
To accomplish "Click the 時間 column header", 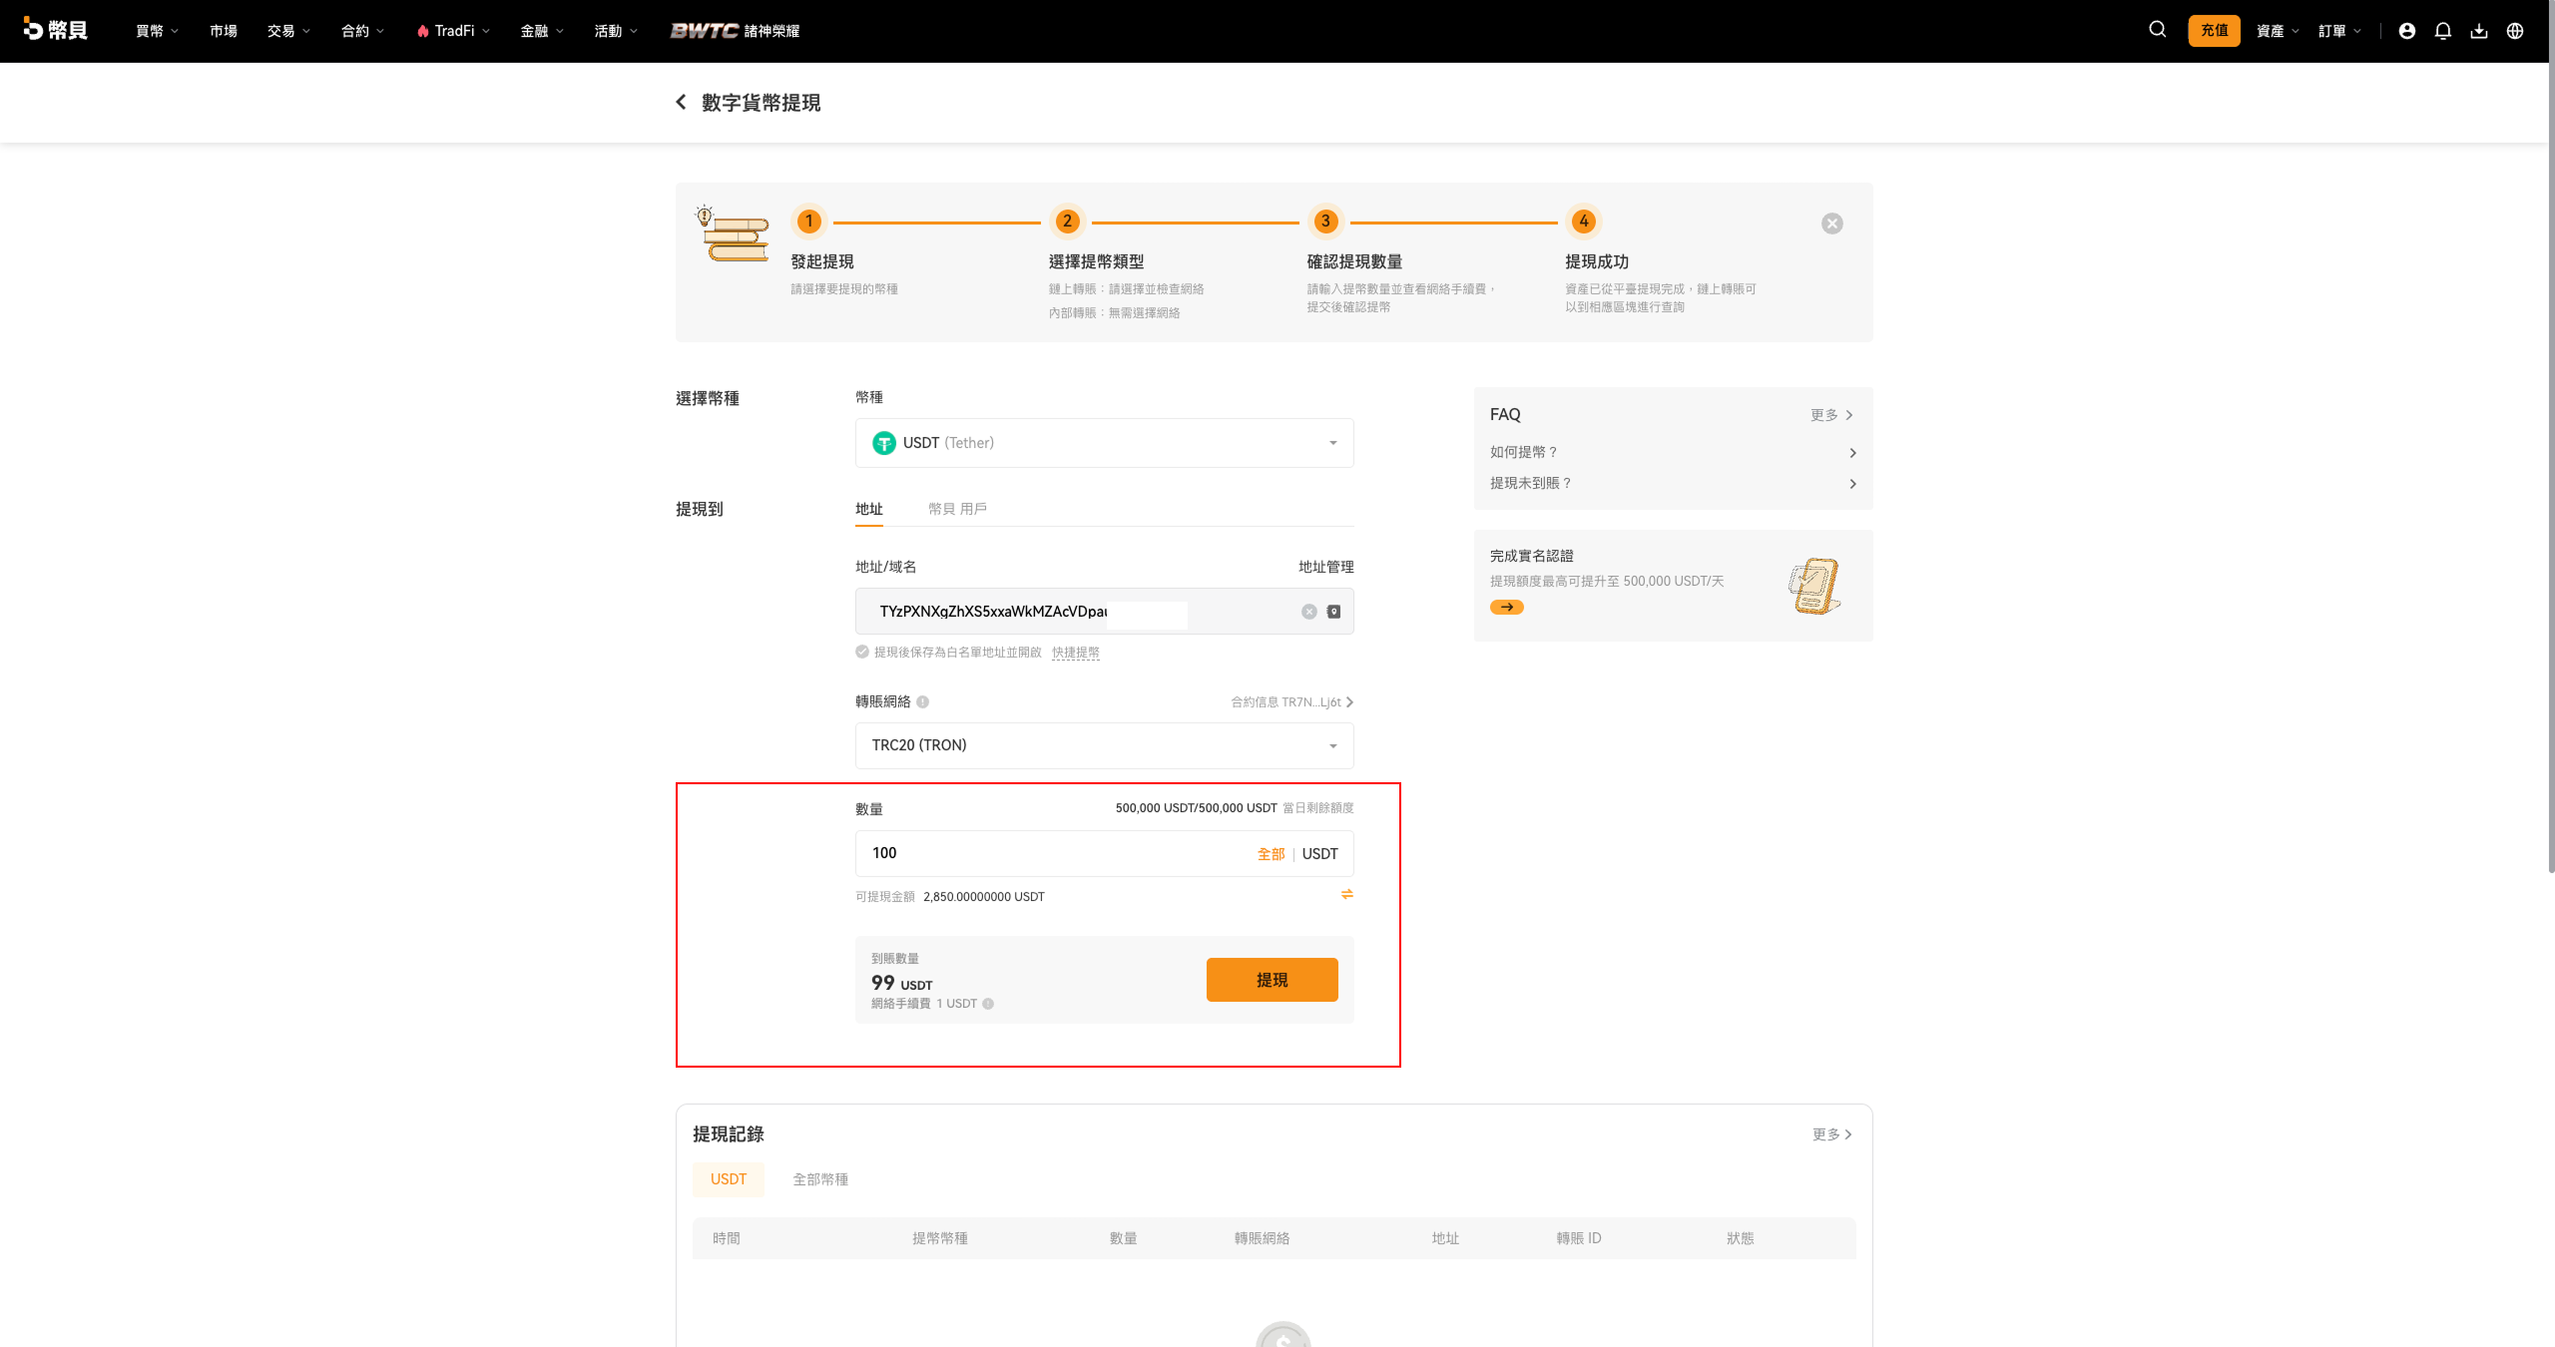I will click(x=726, y=1238).
